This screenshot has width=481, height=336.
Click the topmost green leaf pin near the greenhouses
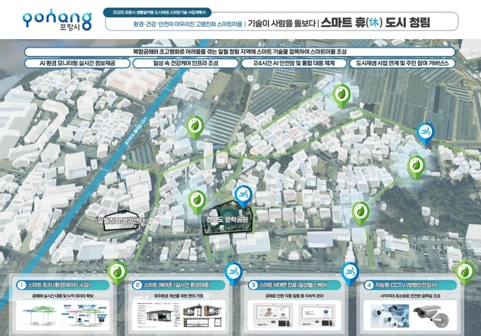click(342, 96)
